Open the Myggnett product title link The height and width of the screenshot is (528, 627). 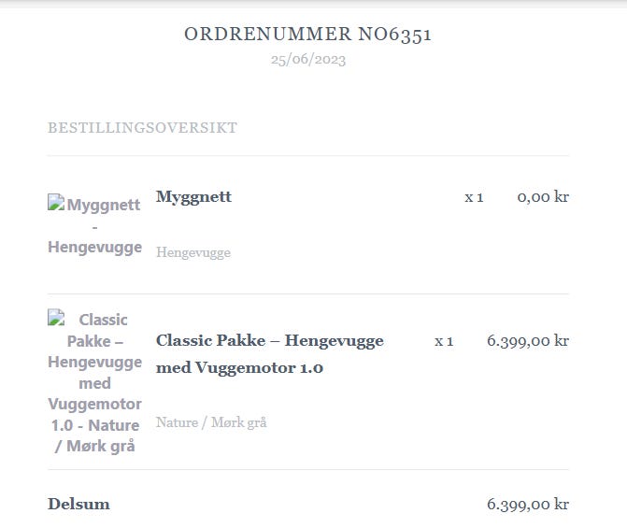point(193,197)
